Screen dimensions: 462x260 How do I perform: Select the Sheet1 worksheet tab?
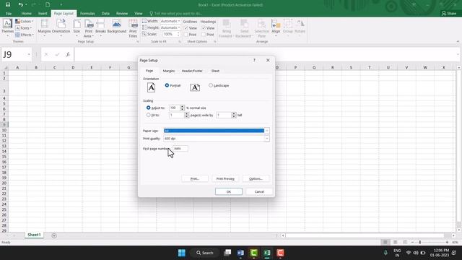[x=34, y=235]
